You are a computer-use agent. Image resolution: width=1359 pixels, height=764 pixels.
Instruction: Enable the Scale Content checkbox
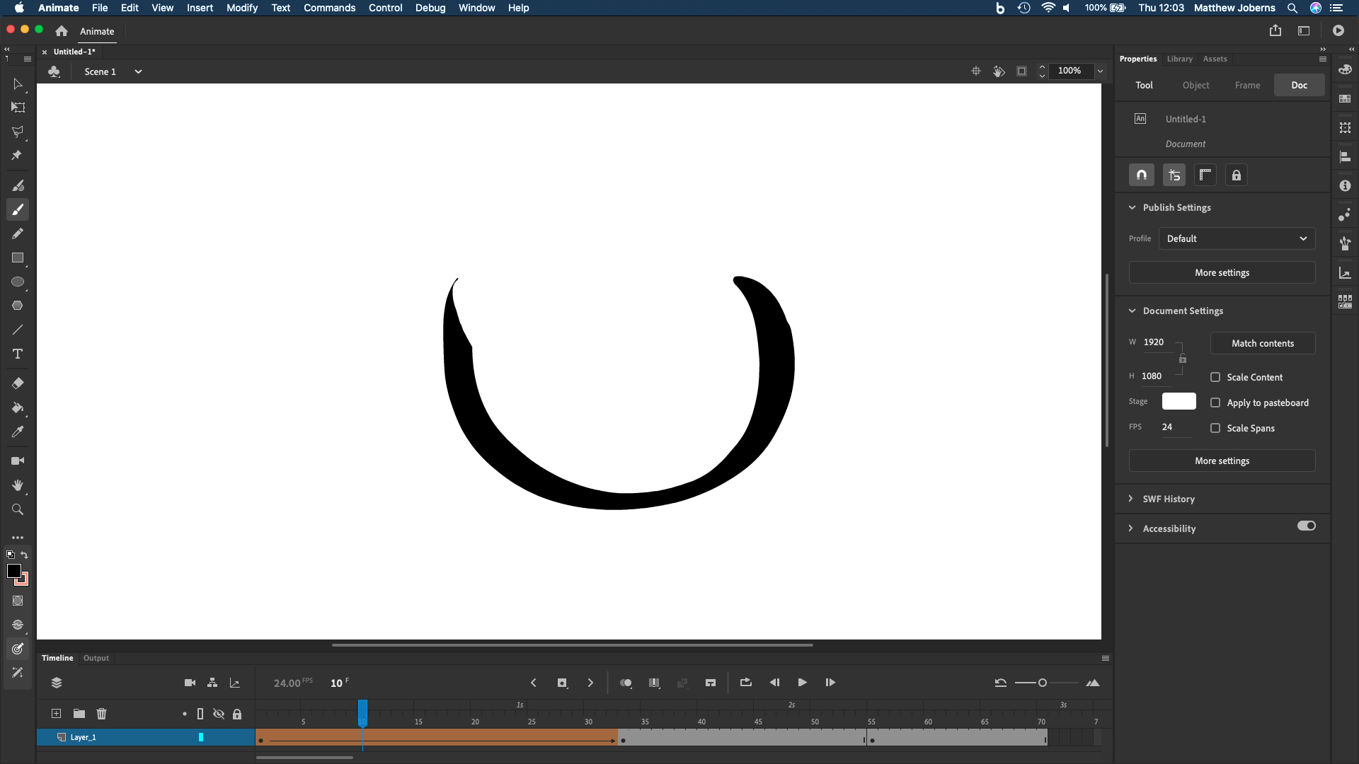tap(1216, 377)
